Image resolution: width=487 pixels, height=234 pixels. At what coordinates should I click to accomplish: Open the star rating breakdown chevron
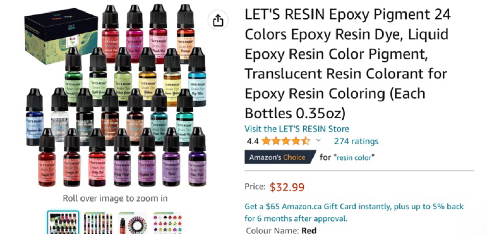[x=318, y=141]
